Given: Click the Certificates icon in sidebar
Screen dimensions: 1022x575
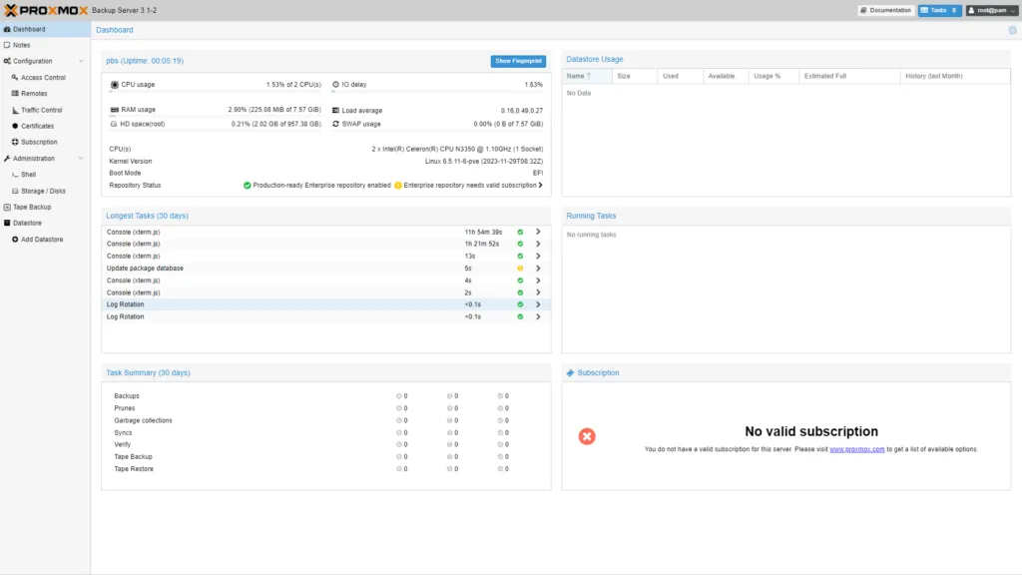Looking at the screenshot, I should click(14, 126).
